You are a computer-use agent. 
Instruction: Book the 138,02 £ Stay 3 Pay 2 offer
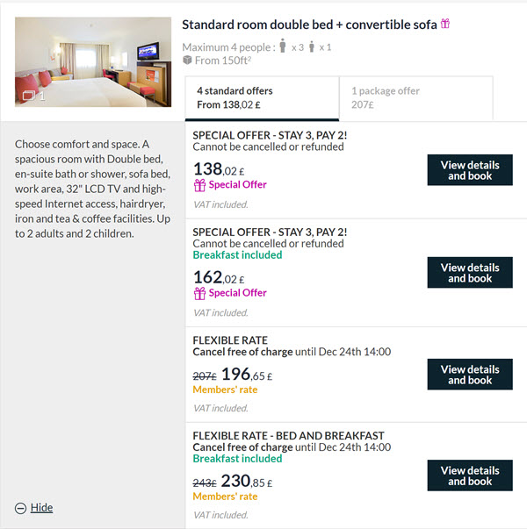470,170
